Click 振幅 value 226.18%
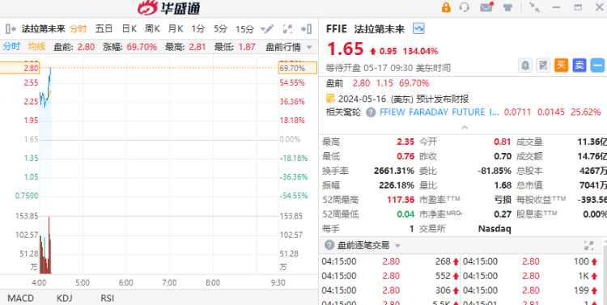607x305 pixels. pos(397,185)
